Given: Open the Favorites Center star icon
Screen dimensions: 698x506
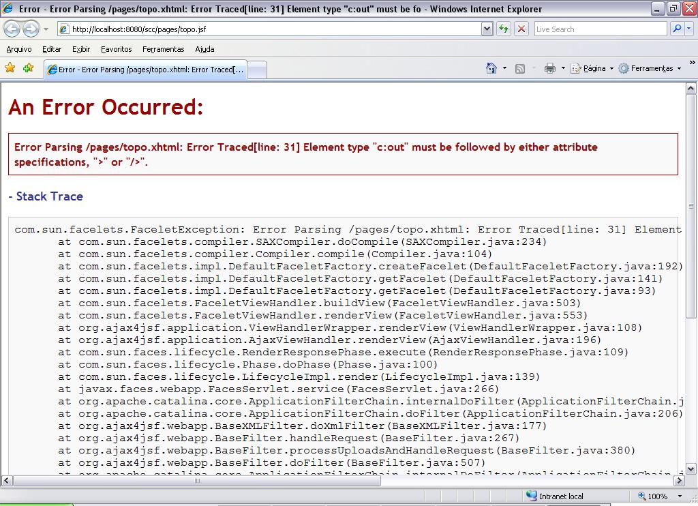Looking at the screenshot, I should [x=10, y=68].
